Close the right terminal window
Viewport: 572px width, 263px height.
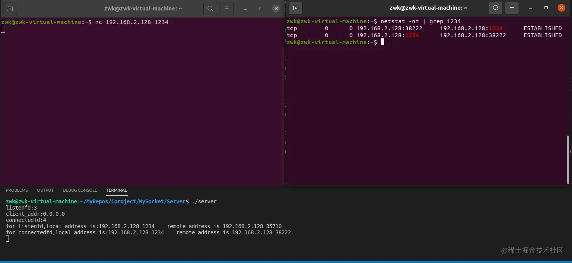coord(561,8)
